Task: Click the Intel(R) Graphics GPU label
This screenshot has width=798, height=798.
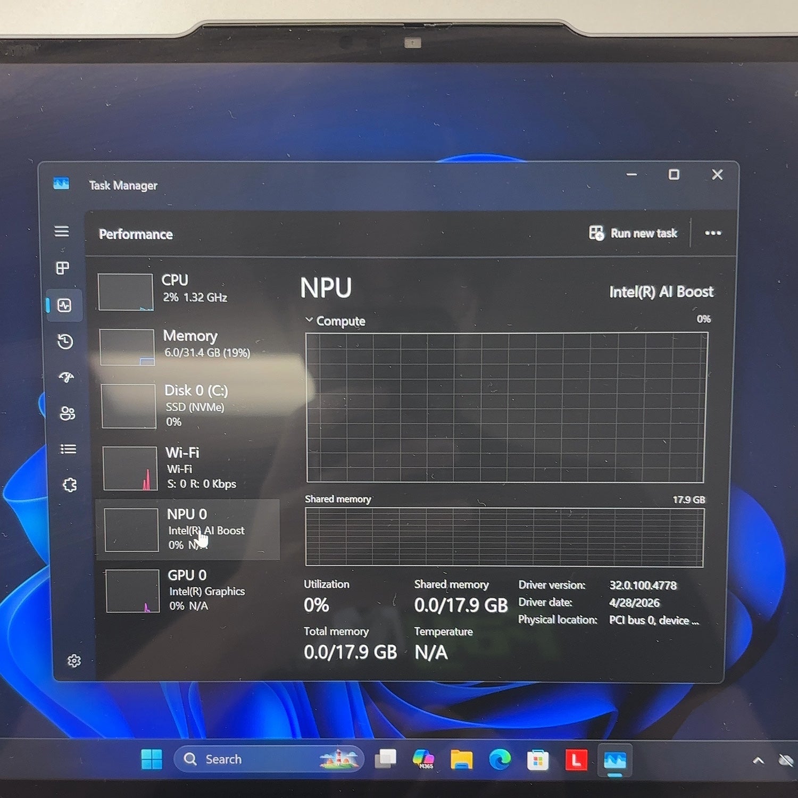Action: tap(207, 592)
